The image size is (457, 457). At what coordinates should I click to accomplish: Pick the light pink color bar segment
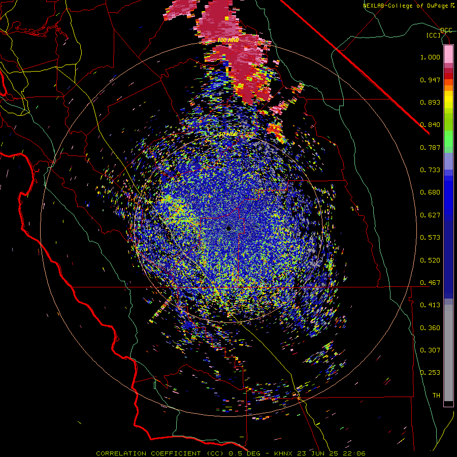click(448, 54)
